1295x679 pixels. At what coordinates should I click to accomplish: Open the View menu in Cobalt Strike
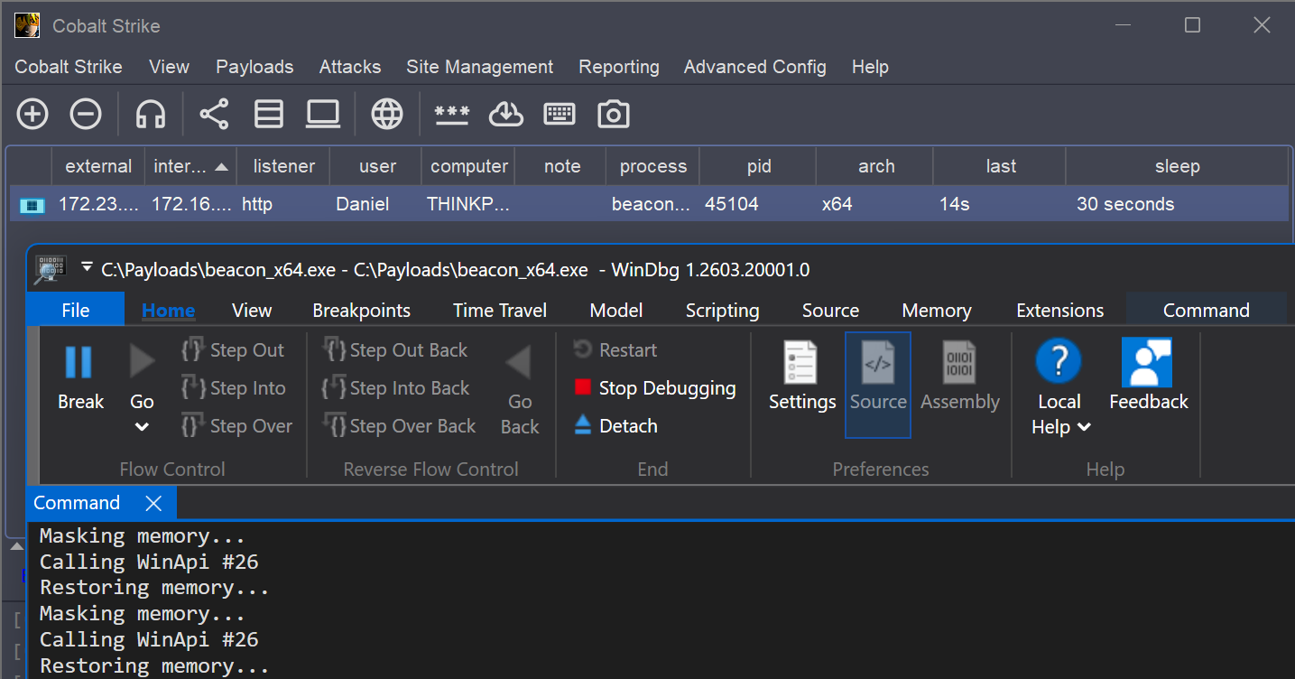pos(169,67)
